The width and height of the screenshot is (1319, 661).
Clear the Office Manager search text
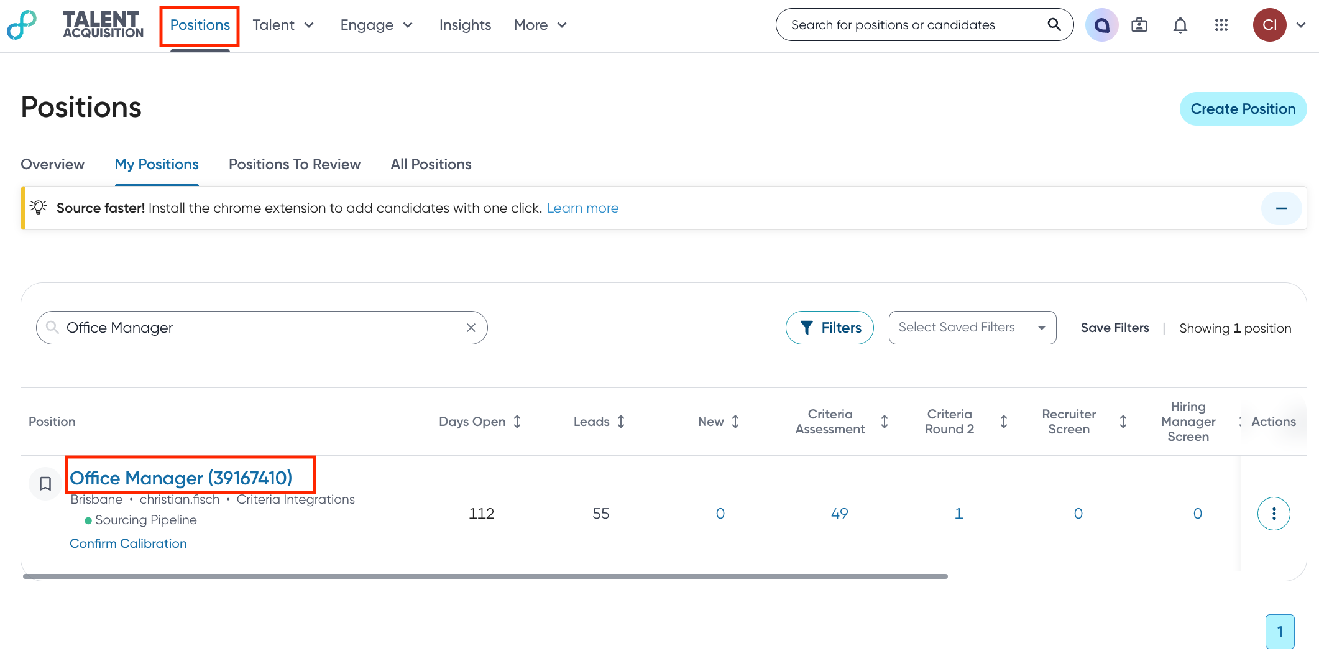471,328
